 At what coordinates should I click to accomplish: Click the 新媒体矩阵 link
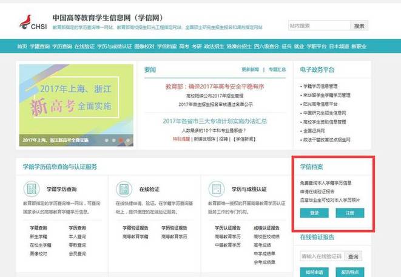(204, 139)
